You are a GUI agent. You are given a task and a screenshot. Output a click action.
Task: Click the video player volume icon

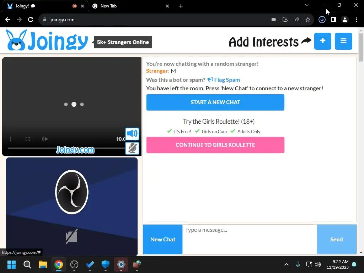pos(45,139)
